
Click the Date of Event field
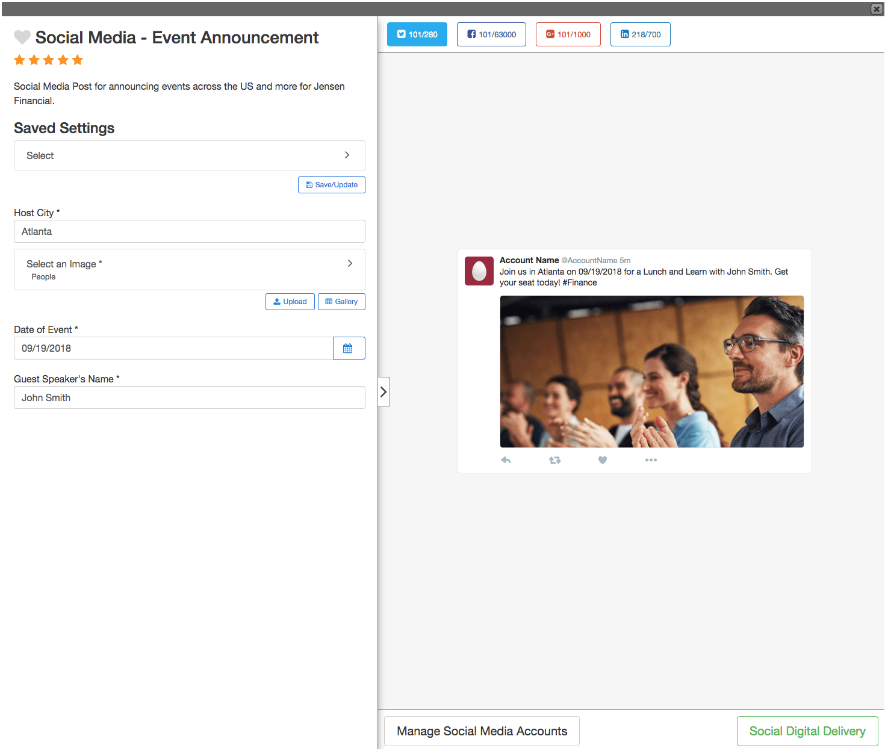[x=173, y=348]
